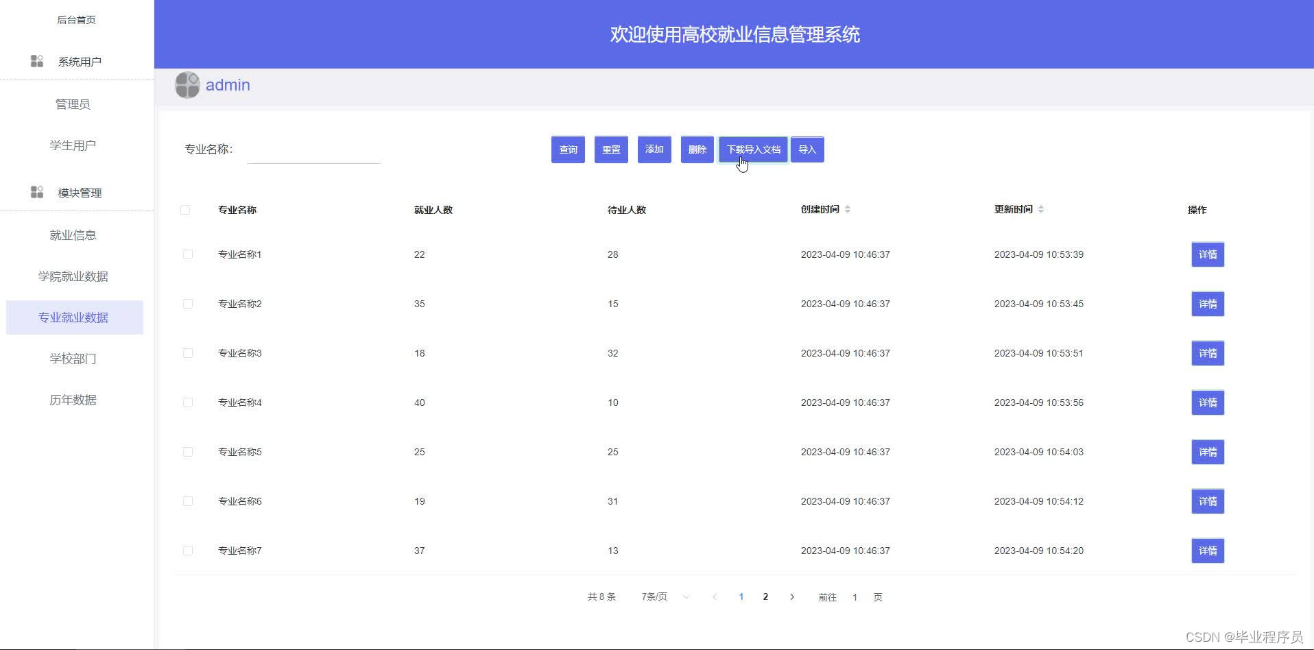This screenshot has height=650, width=1314.
Task: Click update time 2023-04-09 10:54:12
Action: (1039, 501)
